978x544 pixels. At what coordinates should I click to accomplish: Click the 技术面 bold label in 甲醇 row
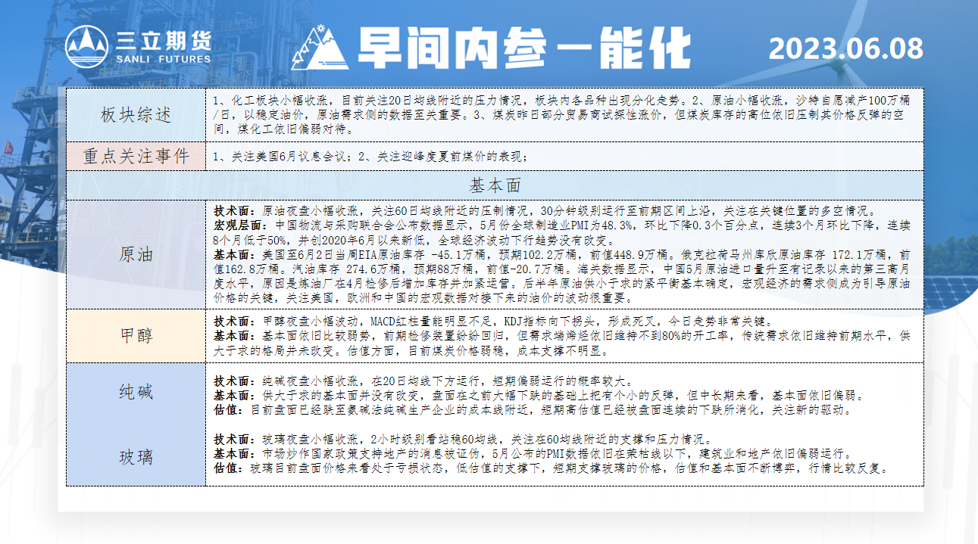point(233,321)
